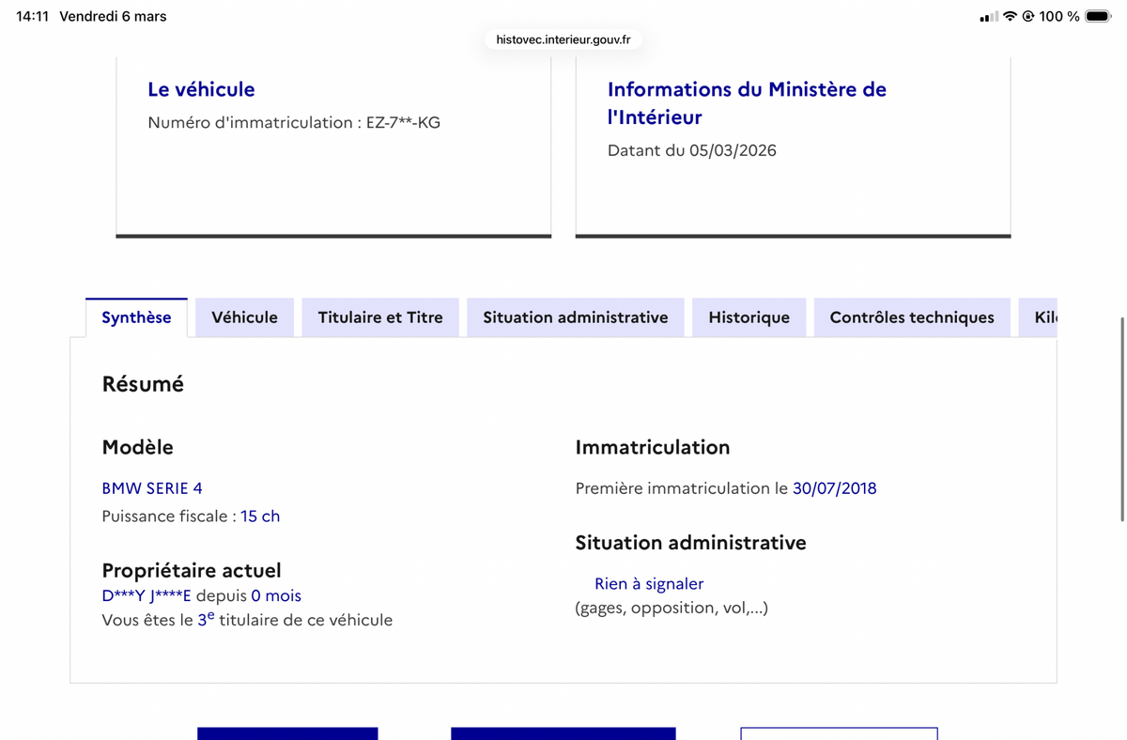Select the first registration date 30/07/2018
The width and height of the screenshot is (1127, 740).
[835, 488]
